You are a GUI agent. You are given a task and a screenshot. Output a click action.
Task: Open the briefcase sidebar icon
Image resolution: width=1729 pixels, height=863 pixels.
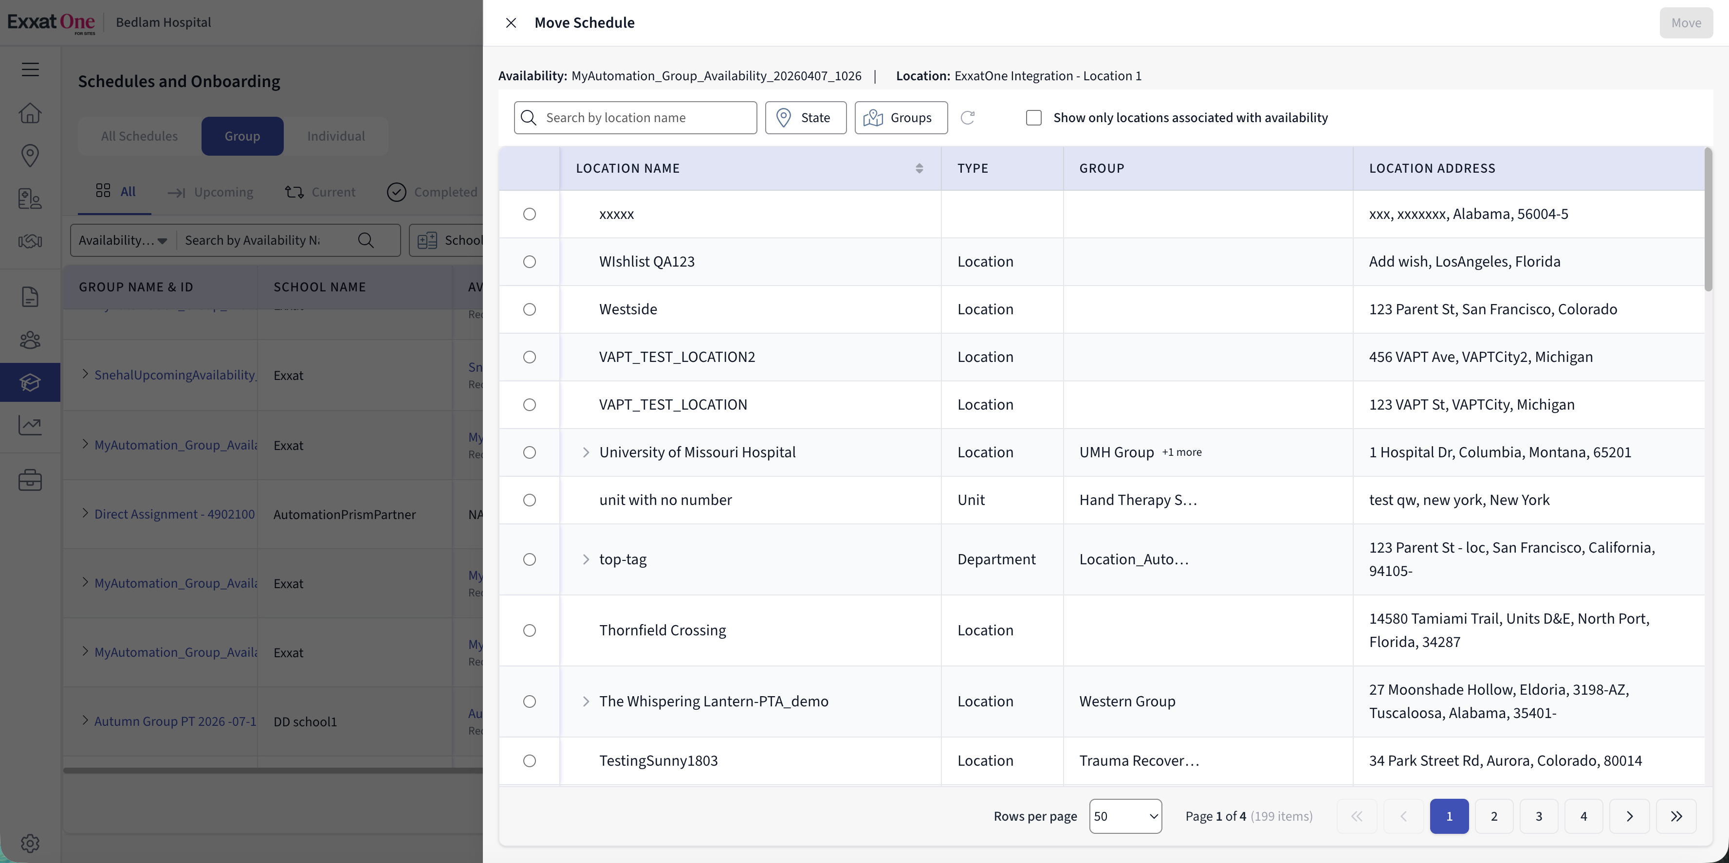(30, 480)
